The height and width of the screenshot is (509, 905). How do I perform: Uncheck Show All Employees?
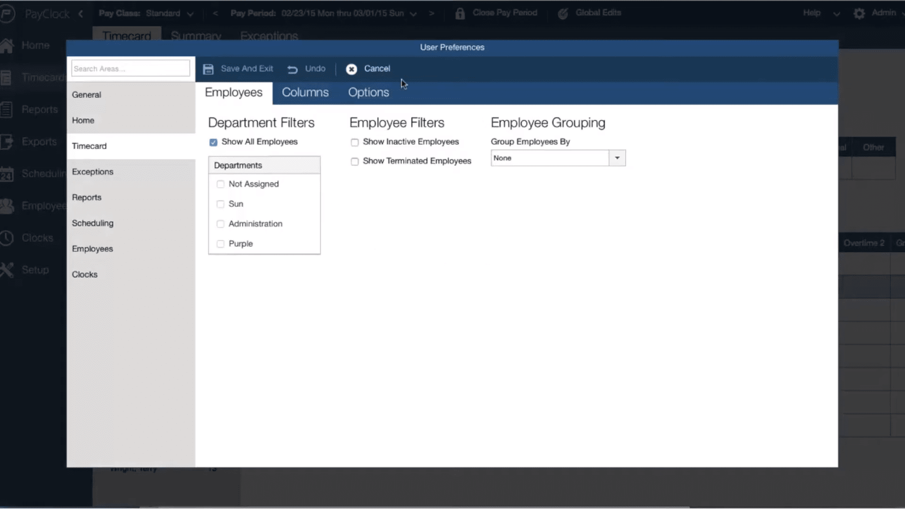(x=213, y=142)
